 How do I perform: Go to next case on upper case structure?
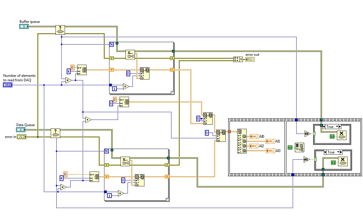(x=340, y=127)
